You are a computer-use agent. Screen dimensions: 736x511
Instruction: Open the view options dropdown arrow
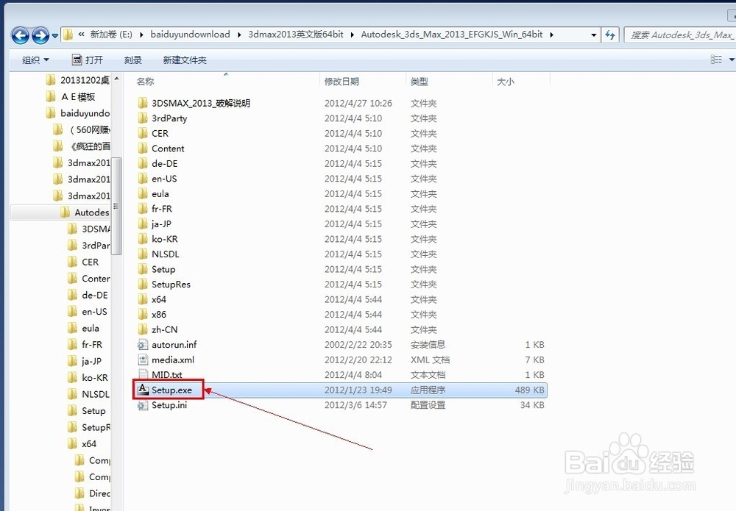tap(732, 60)
